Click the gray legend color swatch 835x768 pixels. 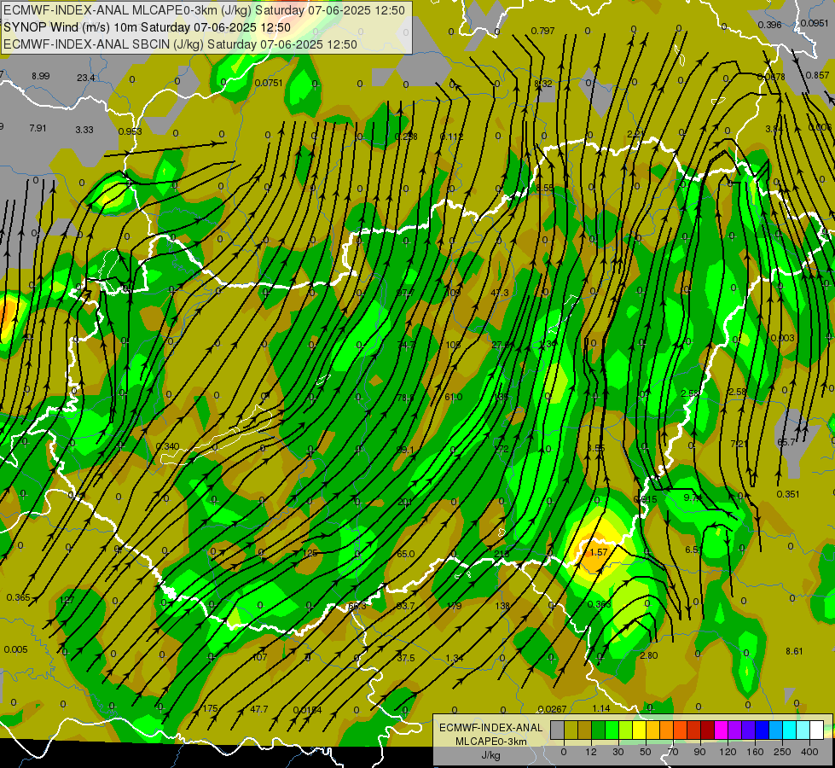coord(557,730)
